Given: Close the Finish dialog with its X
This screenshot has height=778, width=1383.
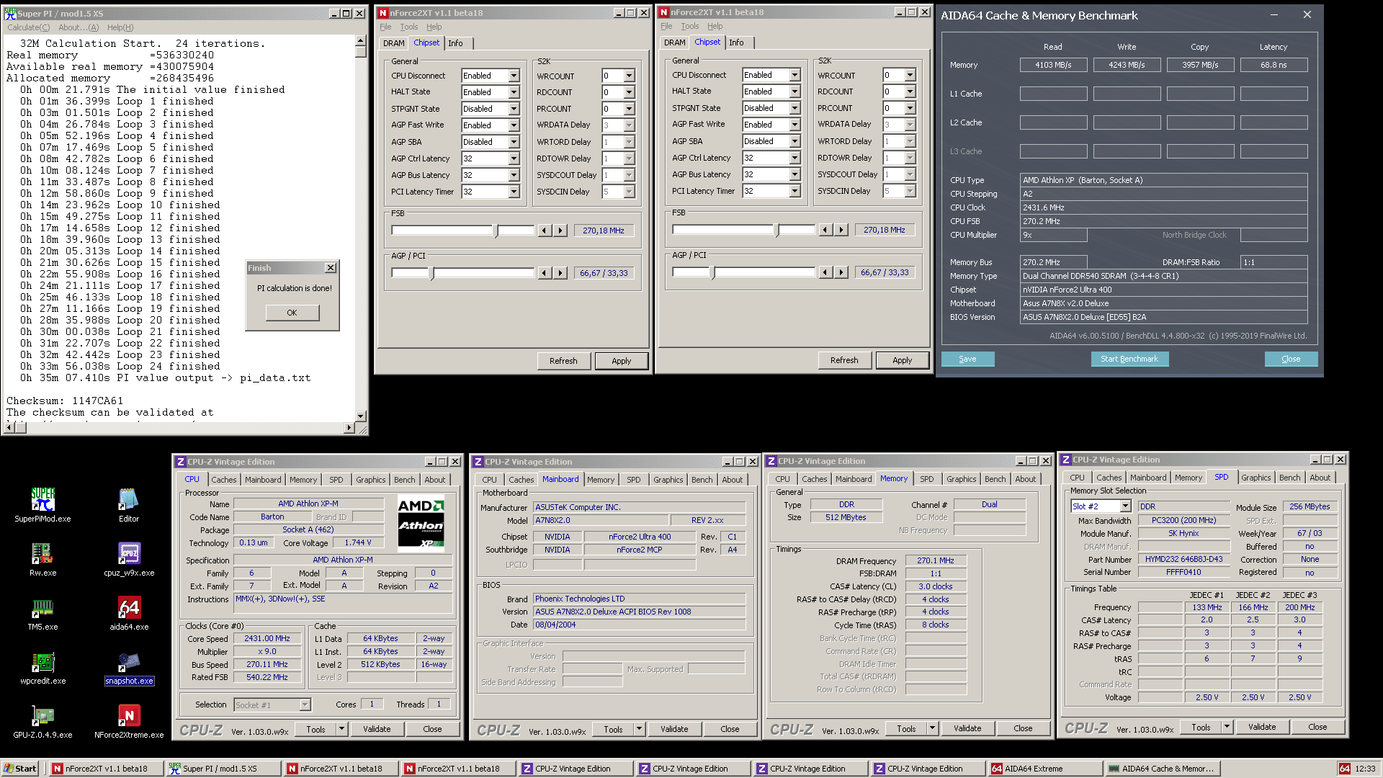Looking at the screenshot, I should coord(331,268).
